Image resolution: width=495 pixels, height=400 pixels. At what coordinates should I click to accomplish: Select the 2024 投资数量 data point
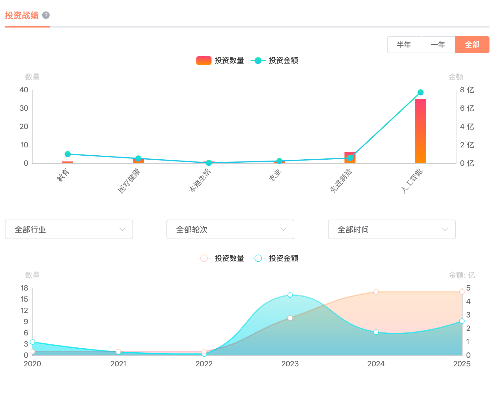coord(376,292)
